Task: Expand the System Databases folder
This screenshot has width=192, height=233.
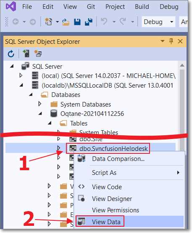Action: tap(40, 104)
